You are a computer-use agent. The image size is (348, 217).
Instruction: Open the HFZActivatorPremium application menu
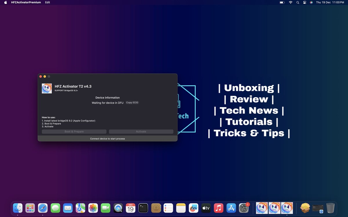(26, 2)
